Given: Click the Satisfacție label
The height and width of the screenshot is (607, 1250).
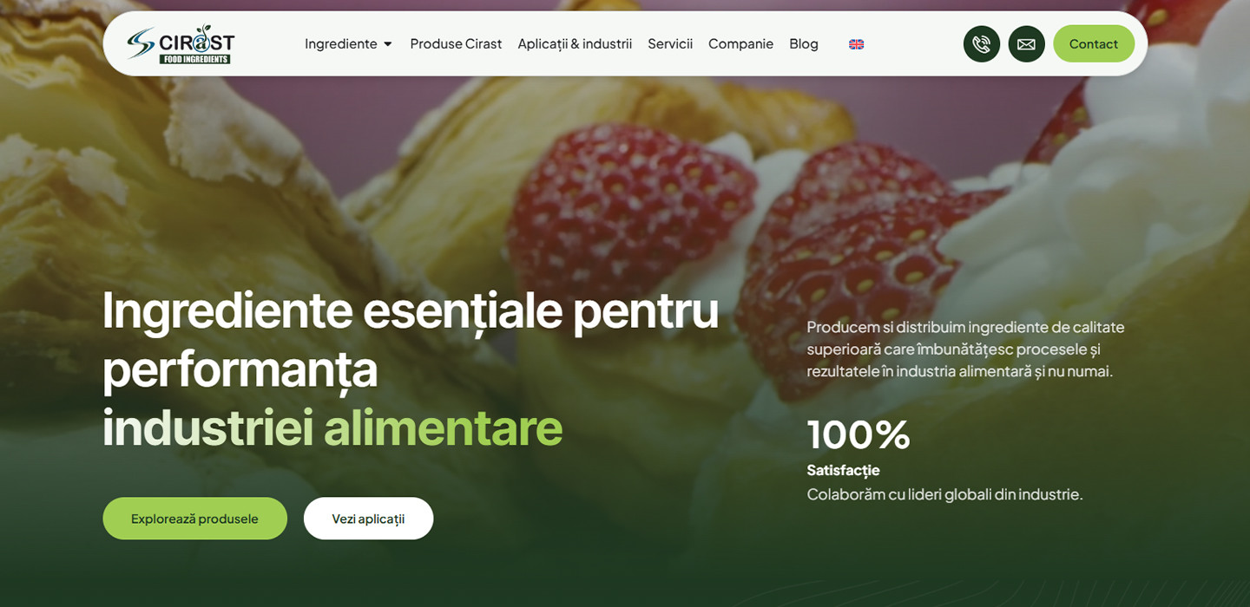Looking at the screenshot, I should pos(844,470).
